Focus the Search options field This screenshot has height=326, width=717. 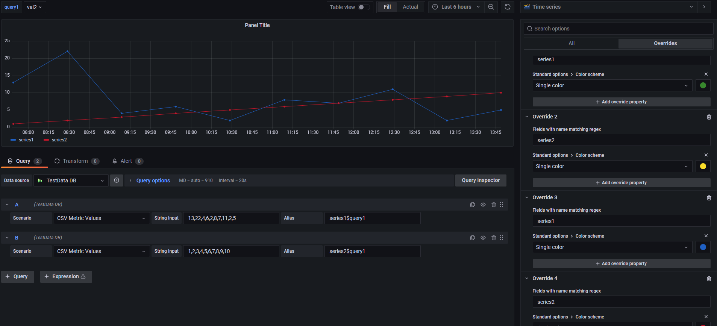click(618, 29)
